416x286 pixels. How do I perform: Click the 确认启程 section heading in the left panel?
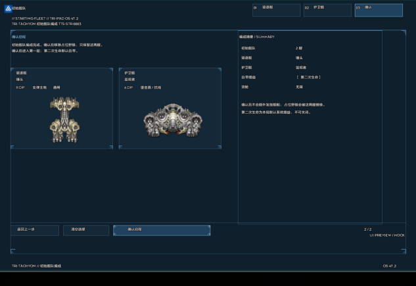coord(18,37)
